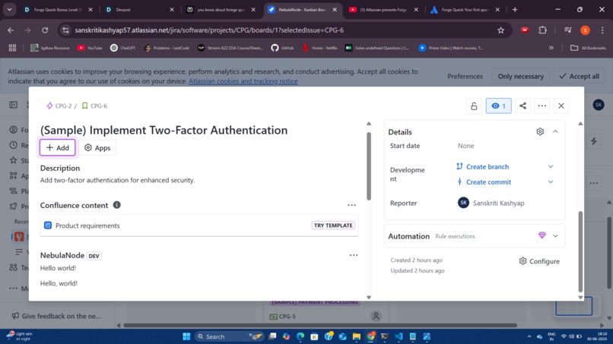Click the lock restrictions icon in issue header
Screen dimensions: 613x344
point(474,106)
